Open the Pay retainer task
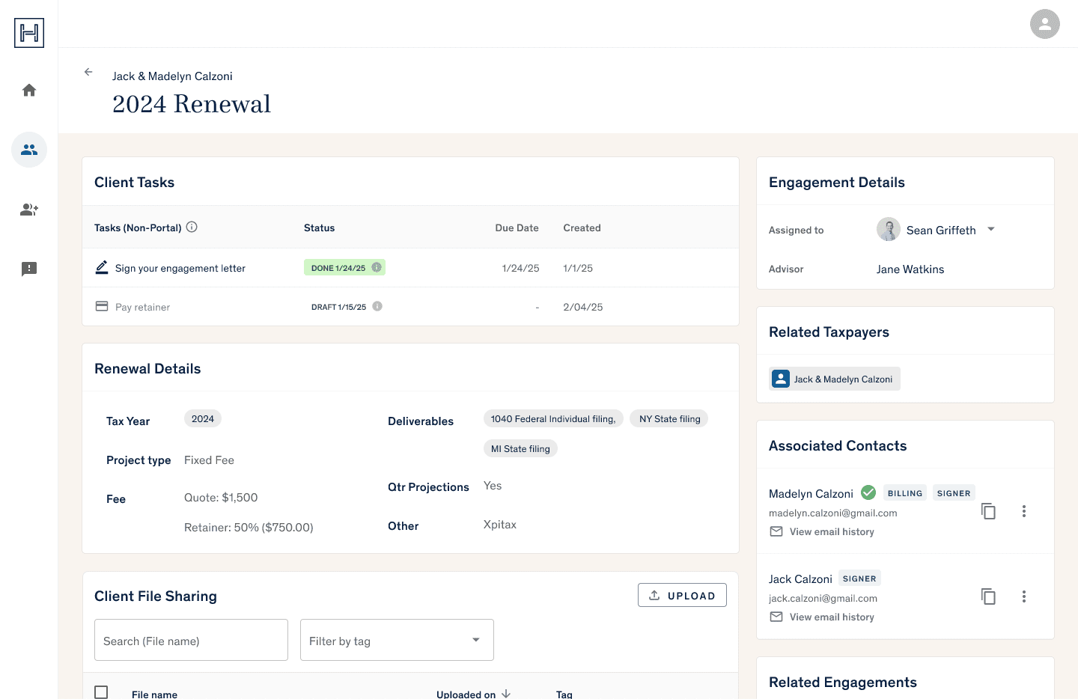Image resolution: width=1078 pixels, height=699 pixels. [x=142, y=307]
